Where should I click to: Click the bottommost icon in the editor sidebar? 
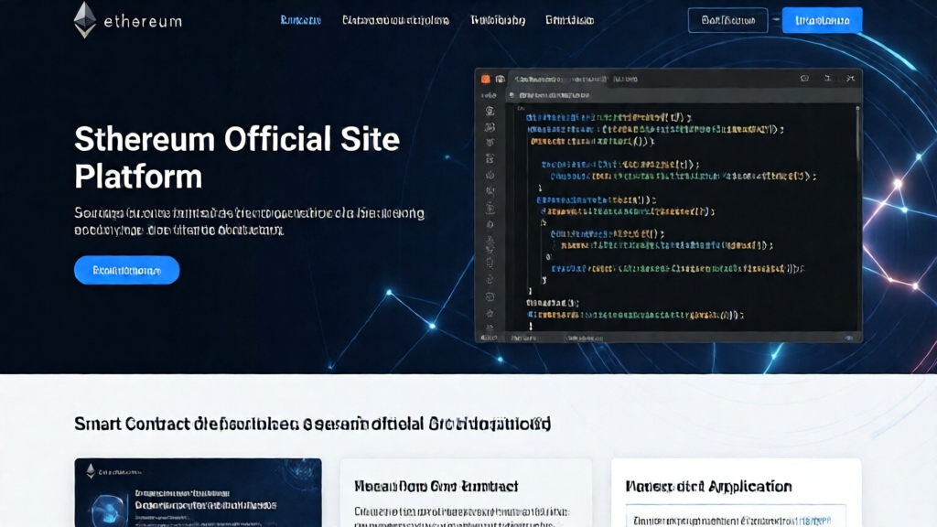[x=490, y=328]
